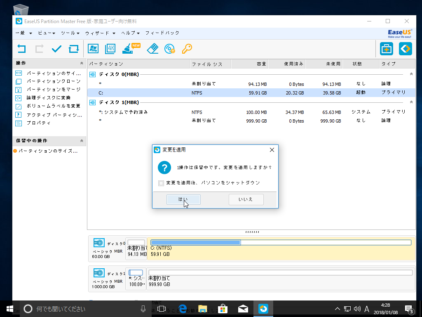Click the Disk 1 drive icon in disk map
Image resolution: width=422 pixels, height=317 pixels.
pos(99,273)
